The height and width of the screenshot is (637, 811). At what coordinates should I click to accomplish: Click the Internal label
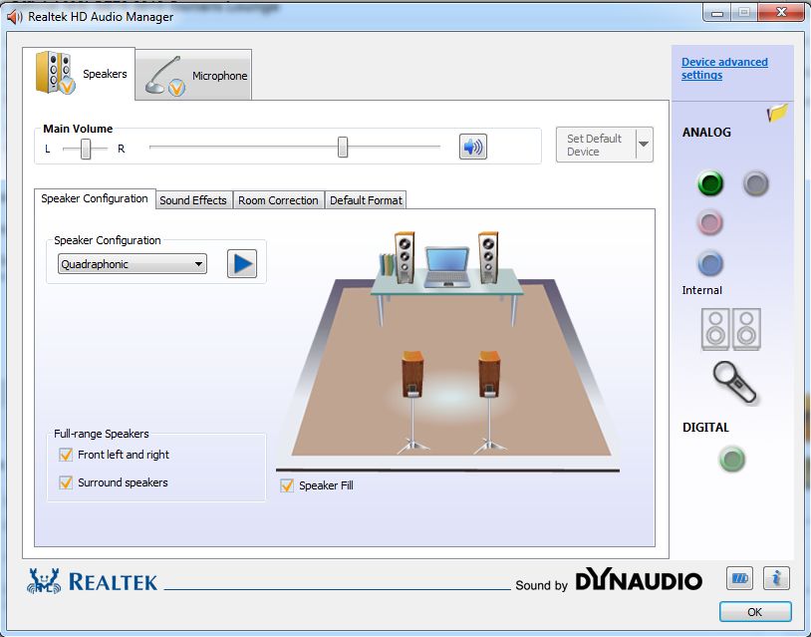(x=701, y=290)
